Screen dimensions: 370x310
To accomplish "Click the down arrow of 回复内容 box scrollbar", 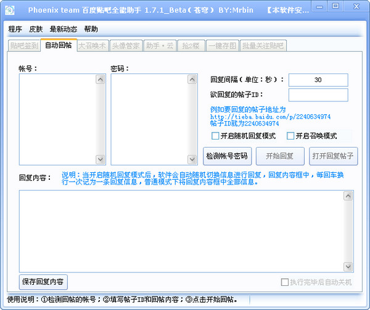I will [348, 266].
